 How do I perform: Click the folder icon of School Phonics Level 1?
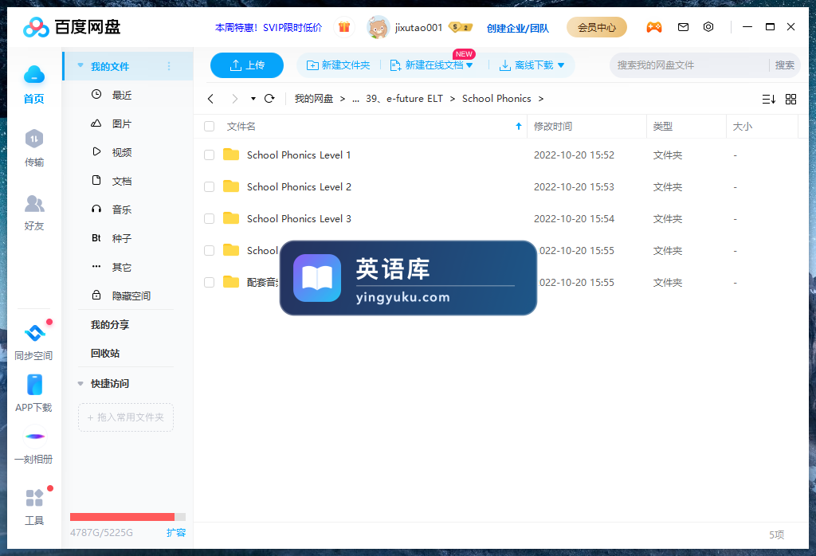click(x=231, y=155)
